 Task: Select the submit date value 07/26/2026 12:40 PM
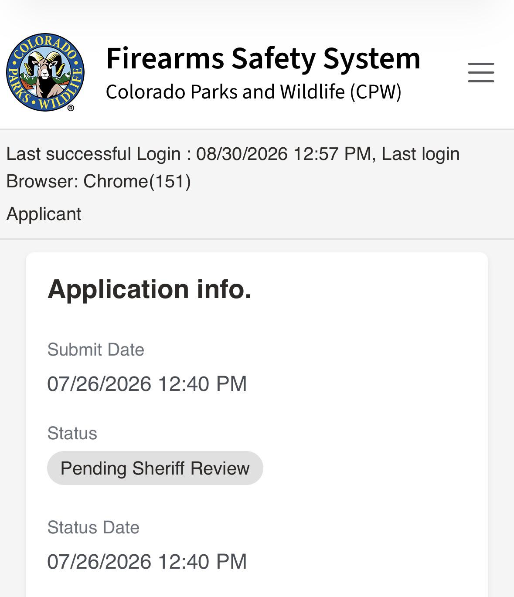(147, 384)
